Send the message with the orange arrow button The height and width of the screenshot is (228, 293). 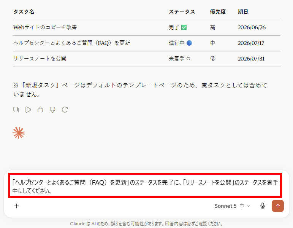(x=278, y=206)
